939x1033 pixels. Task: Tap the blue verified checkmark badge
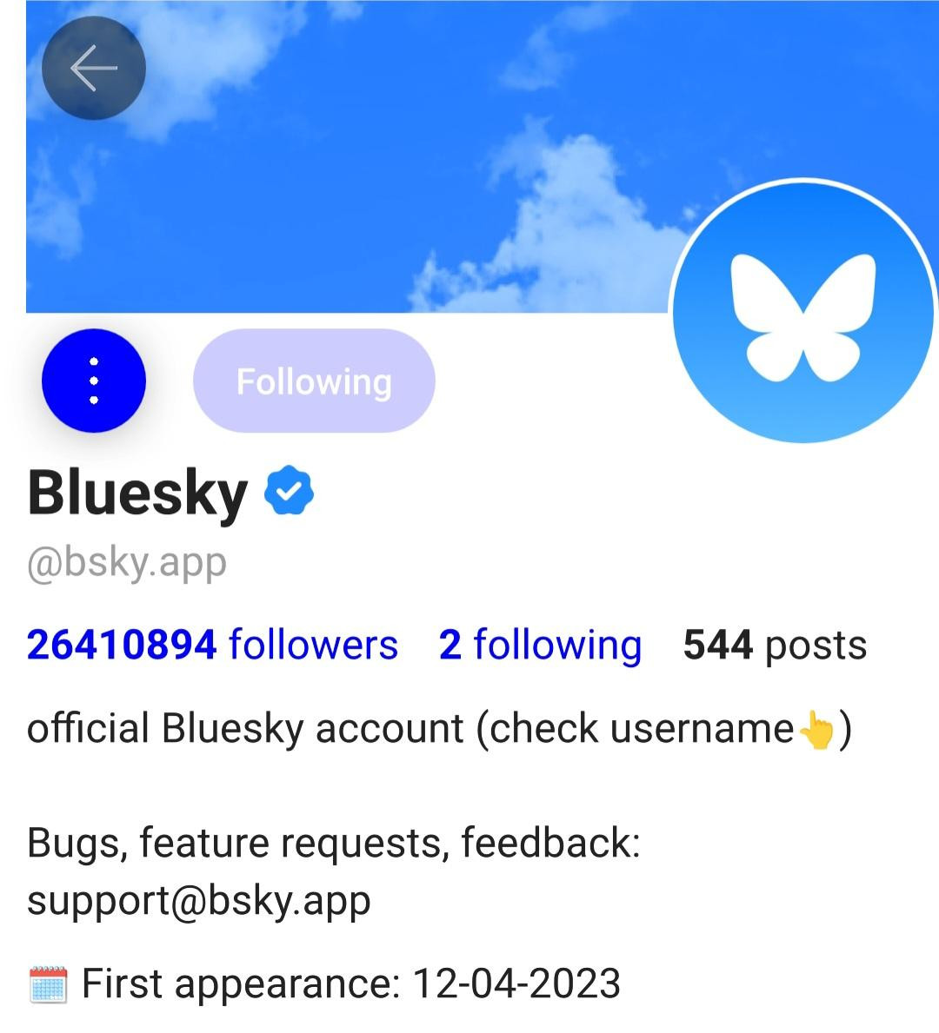pos(289,490)
